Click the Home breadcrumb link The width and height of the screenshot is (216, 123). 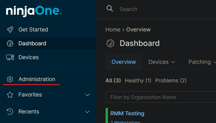coord(113,30)
